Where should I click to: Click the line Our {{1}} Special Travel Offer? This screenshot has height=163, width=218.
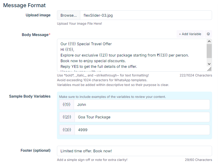86,44
